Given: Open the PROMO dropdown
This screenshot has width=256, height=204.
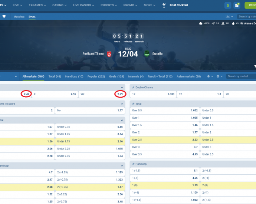Looking at the screenshot, I should (x=130, y=5).
